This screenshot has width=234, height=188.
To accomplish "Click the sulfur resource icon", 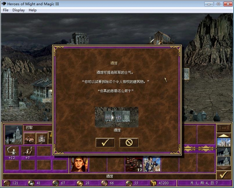I will coord(80,183).
